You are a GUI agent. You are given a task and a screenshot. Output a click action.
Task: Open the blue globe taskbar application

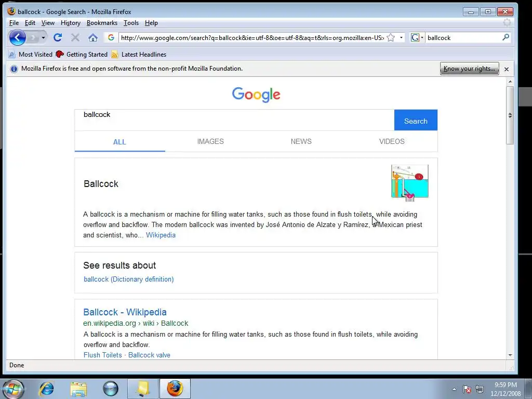110,389
